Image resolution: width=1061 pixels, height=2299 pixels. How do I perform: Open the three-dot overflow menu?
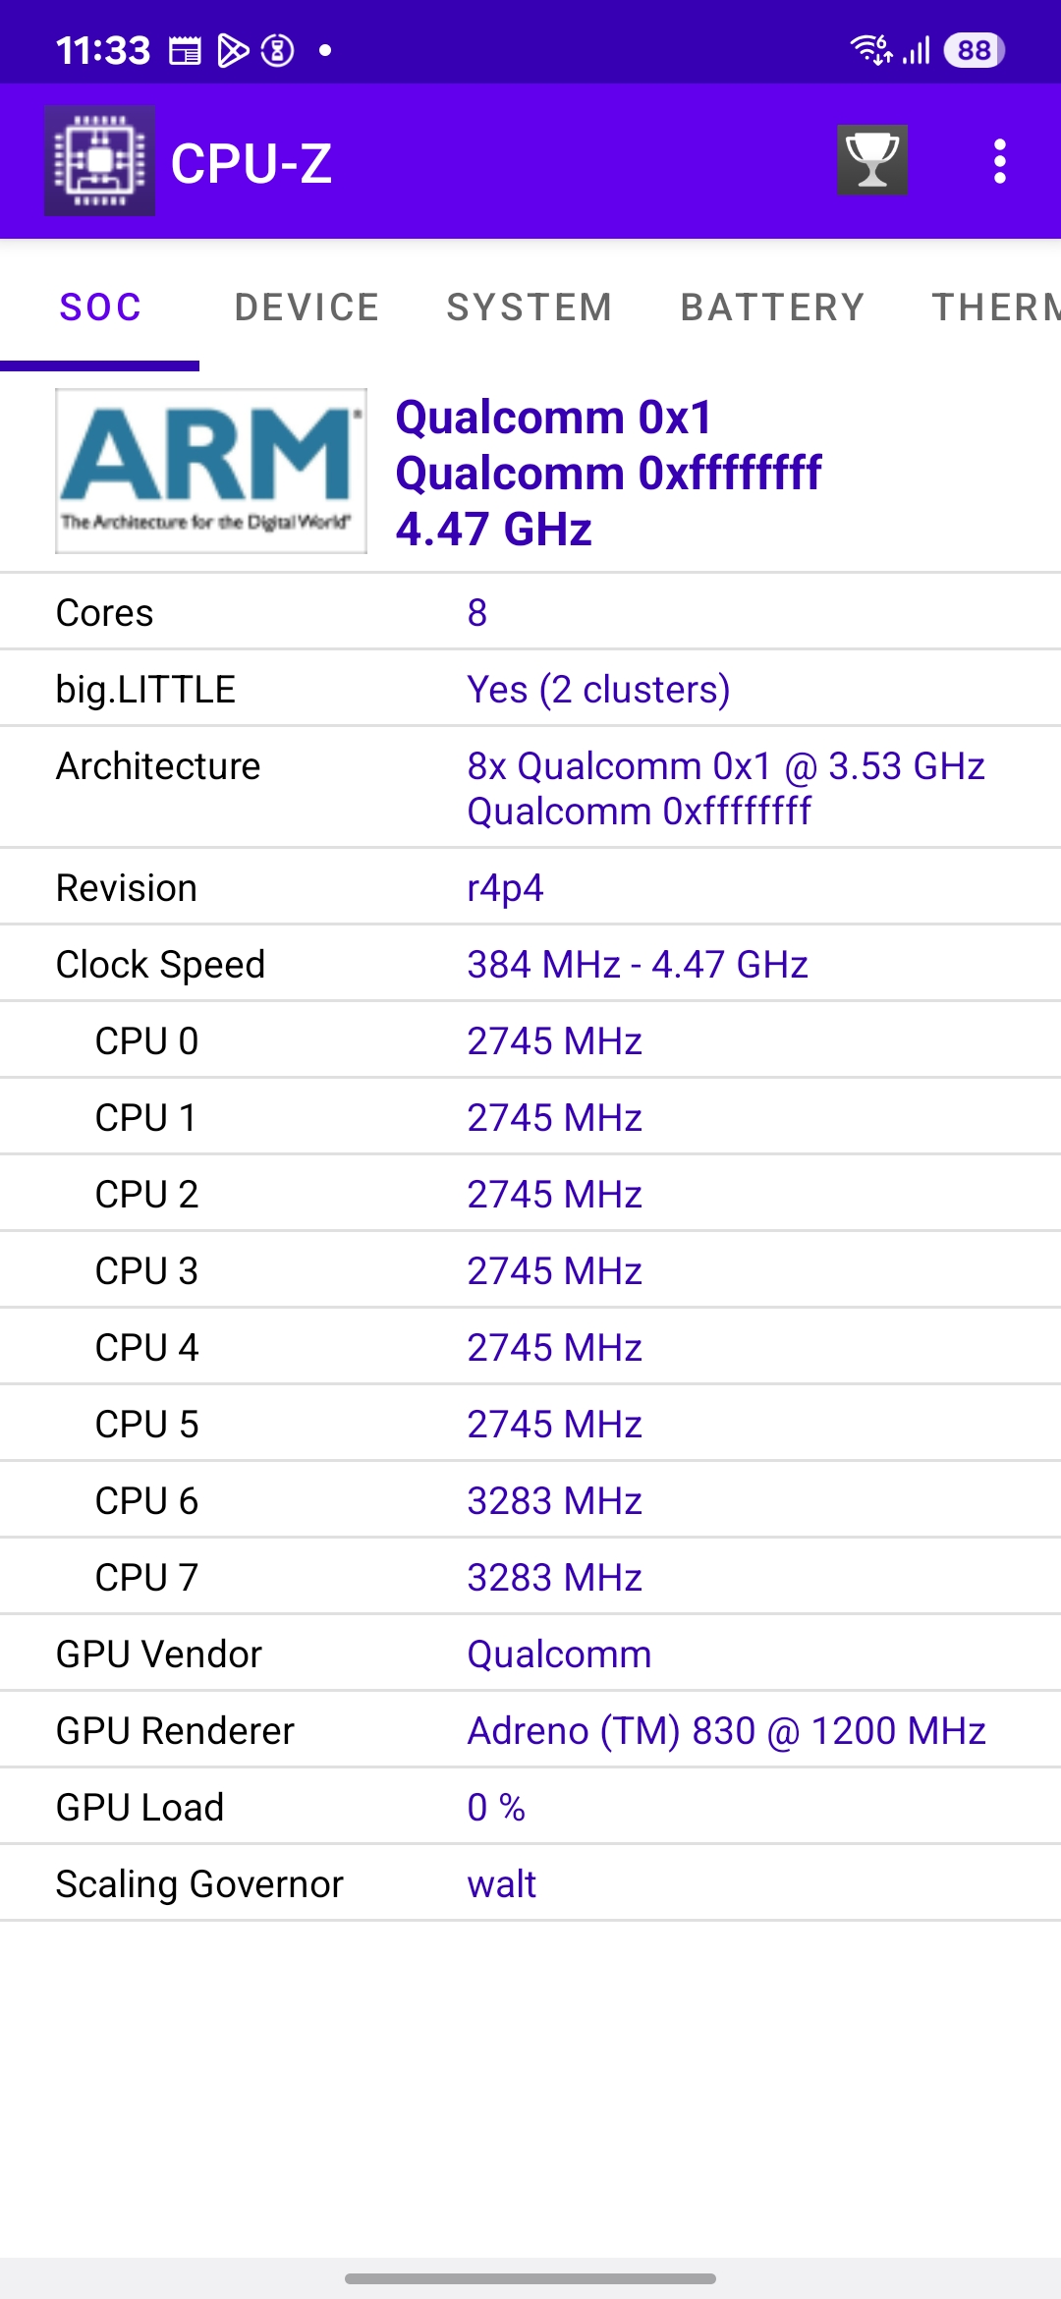coord(999,161)
